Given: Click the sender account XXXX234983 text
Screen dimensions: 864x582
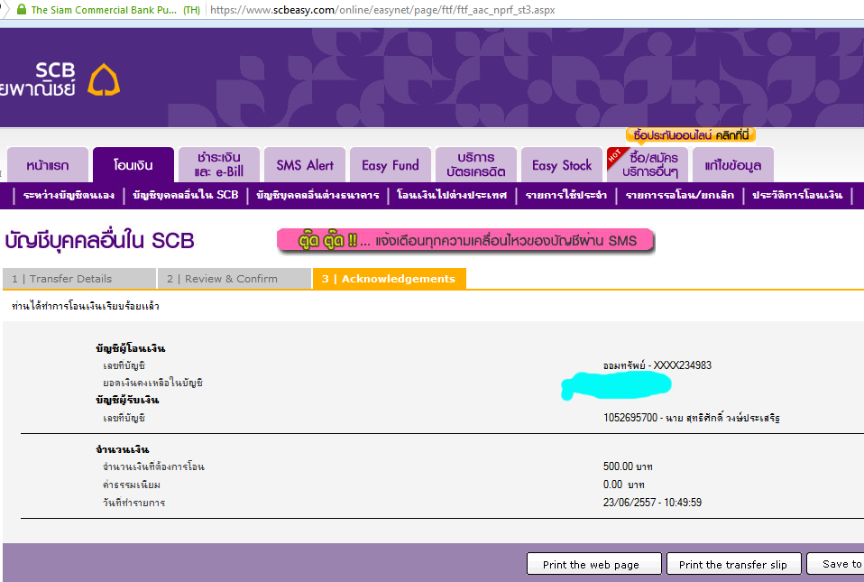Looking at the screenshot, I should 657,365.
